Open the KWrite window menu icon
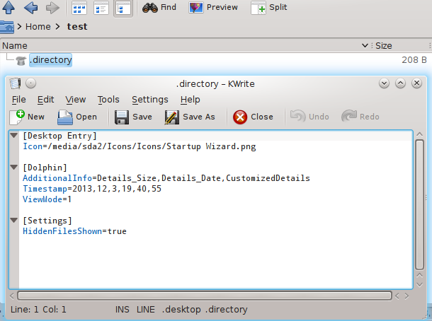Image resolution: width=432 pixels, height=321 pixels. click(x=16, y=83)
